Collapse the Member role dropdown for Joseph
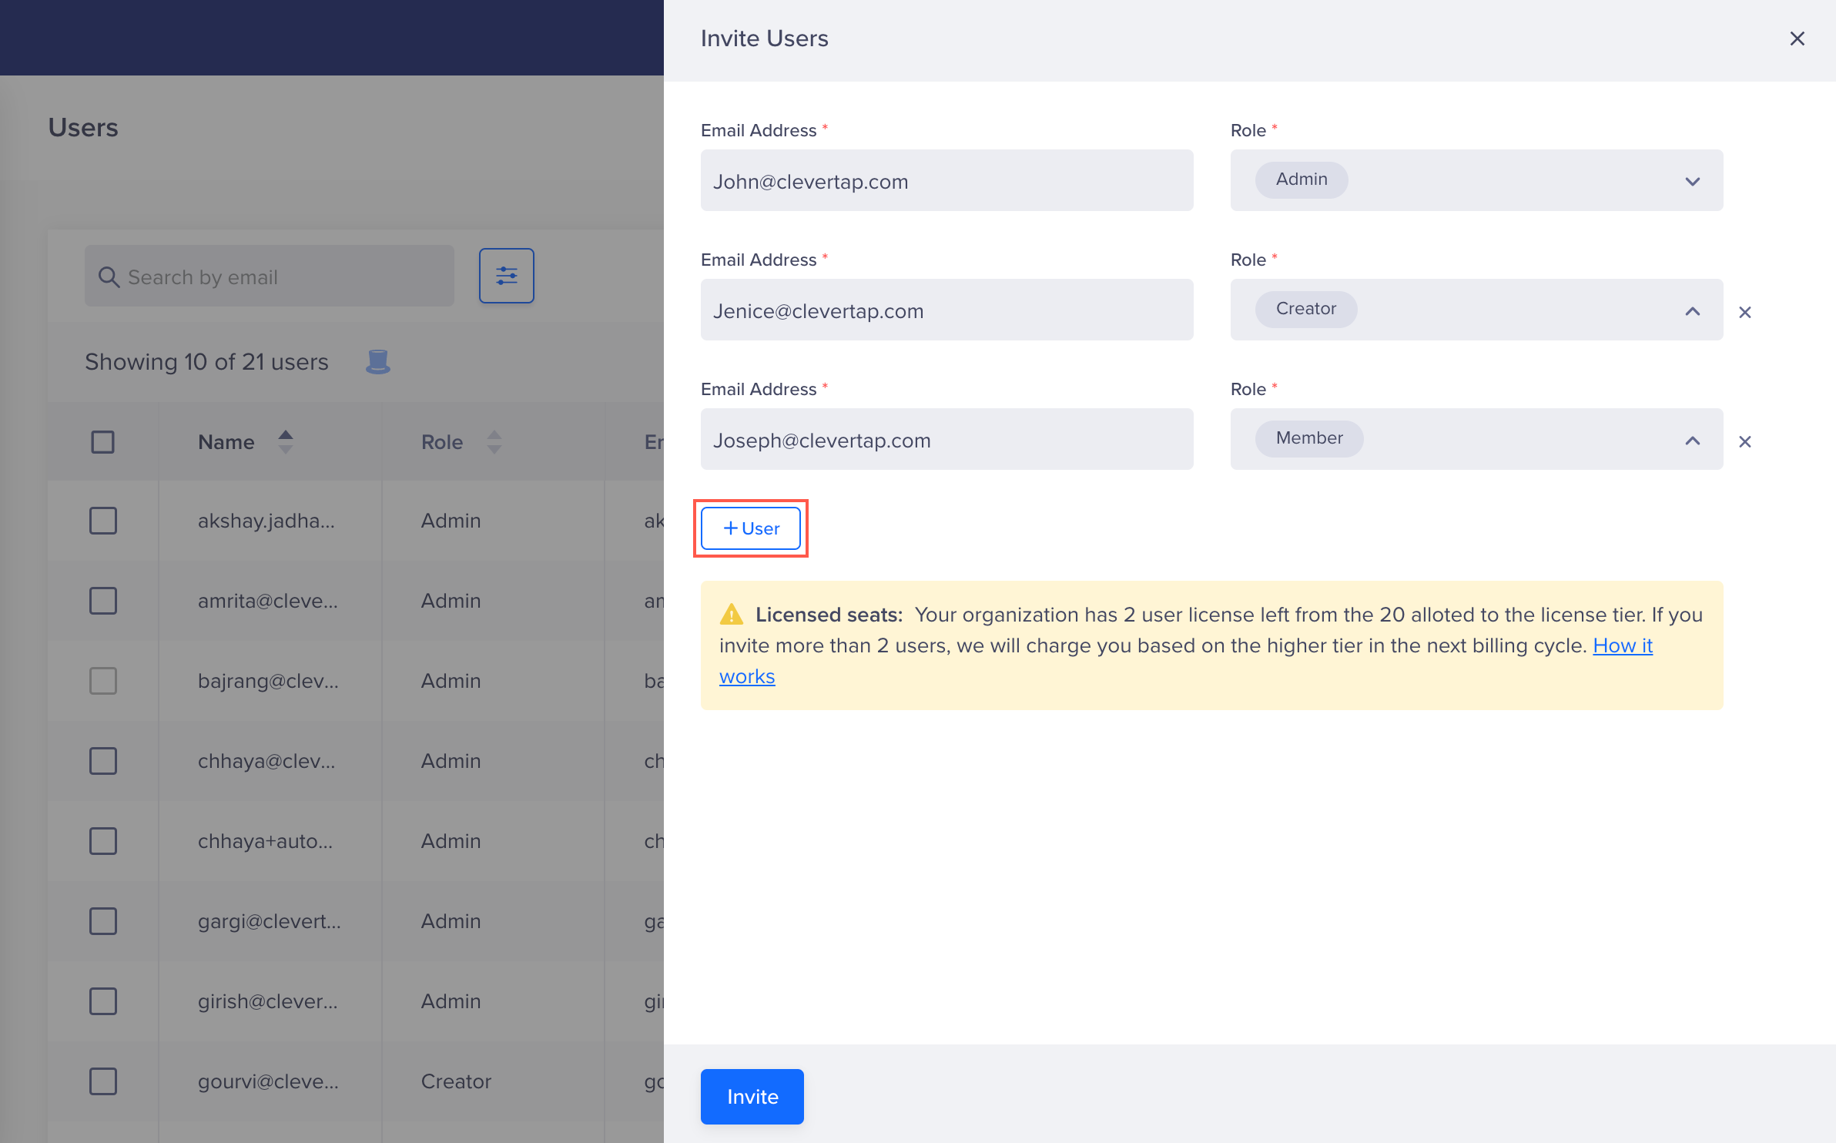Viewport: 1836px width, 1143px height. coord(1691,440)
